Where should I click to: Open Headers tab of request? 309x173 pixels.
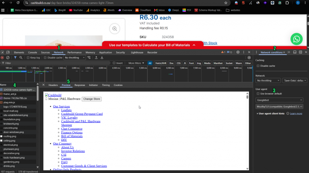53,85
